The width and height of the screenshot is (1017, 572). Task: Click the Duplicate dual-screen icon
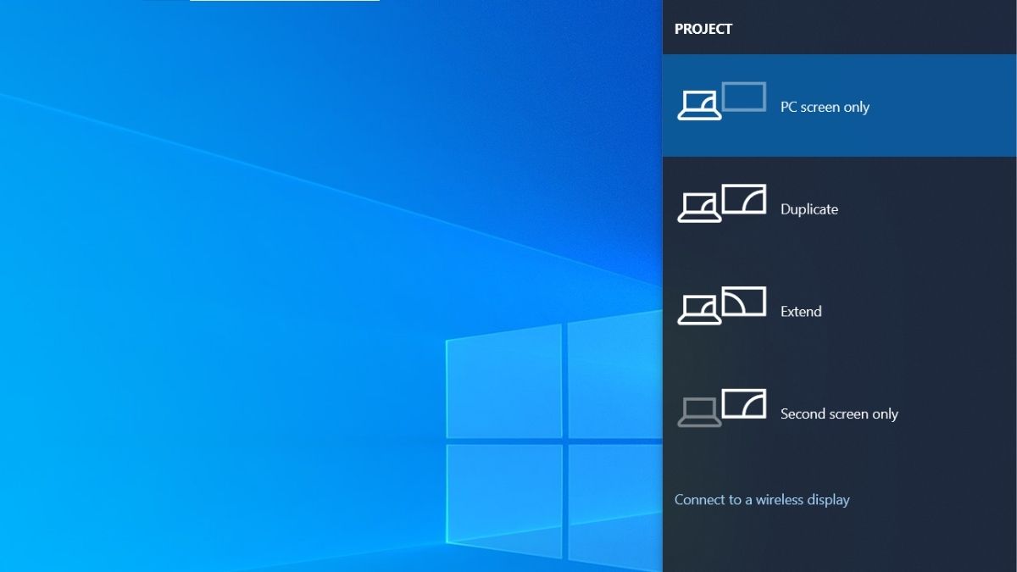point(722,204)
